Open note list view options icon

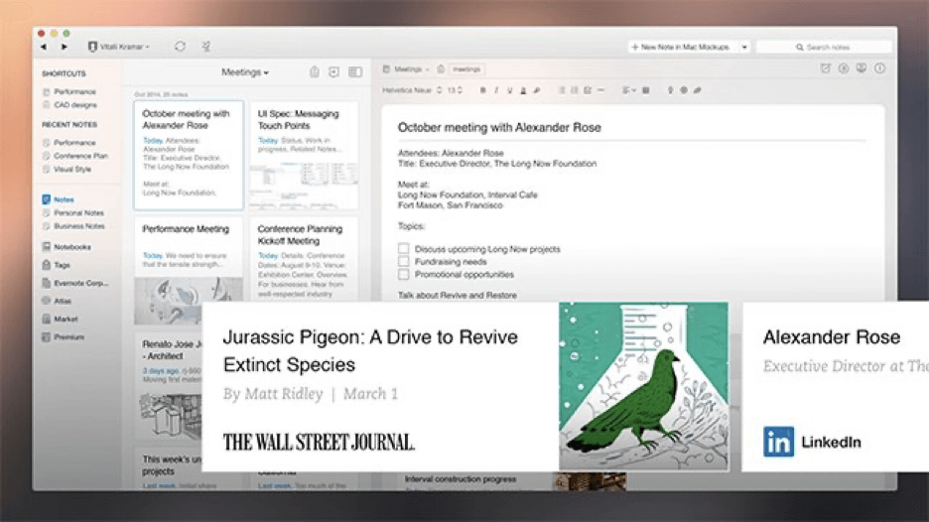(x=355, y=72)
